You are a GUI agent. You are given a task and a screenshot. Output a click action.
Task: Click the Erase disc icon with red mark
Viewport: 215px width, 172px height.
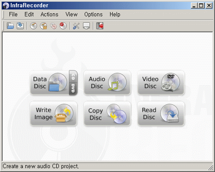(63, 26)
